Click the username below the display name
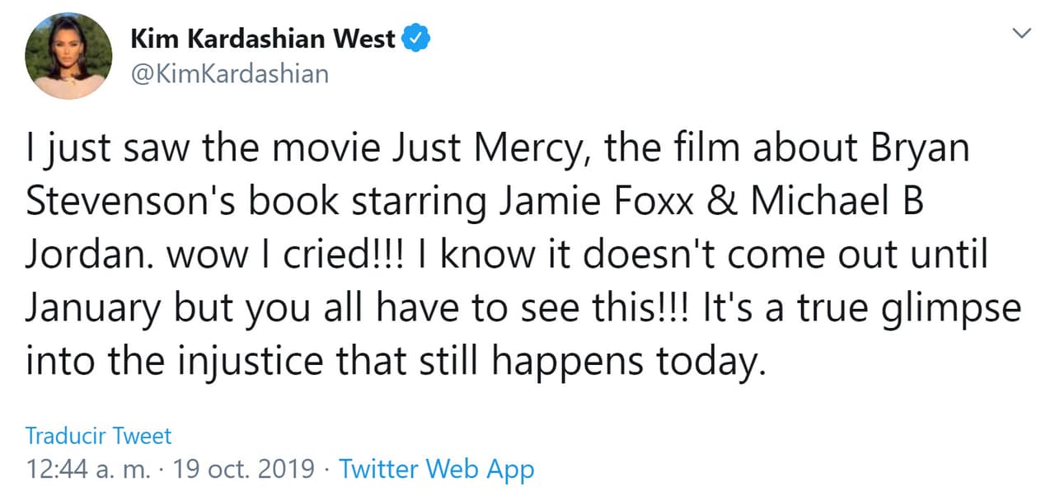The height and width of the screenshot is (491, 1055). coord(228,73)
